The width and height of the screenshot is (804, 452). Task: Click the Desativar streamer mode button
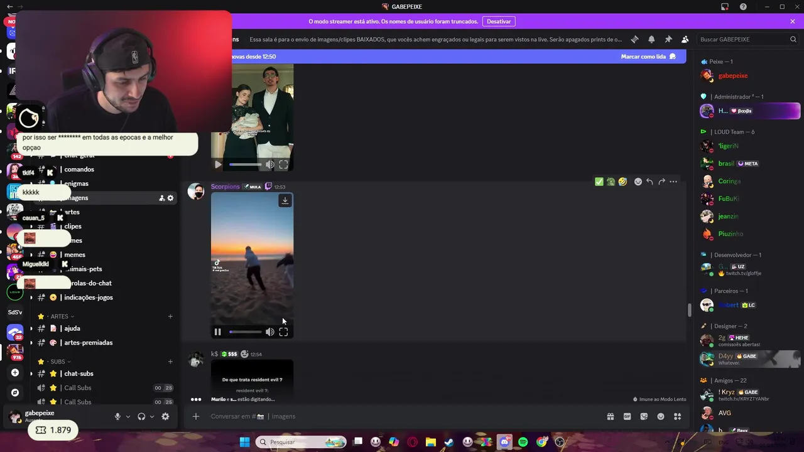(x=499, y=21)
